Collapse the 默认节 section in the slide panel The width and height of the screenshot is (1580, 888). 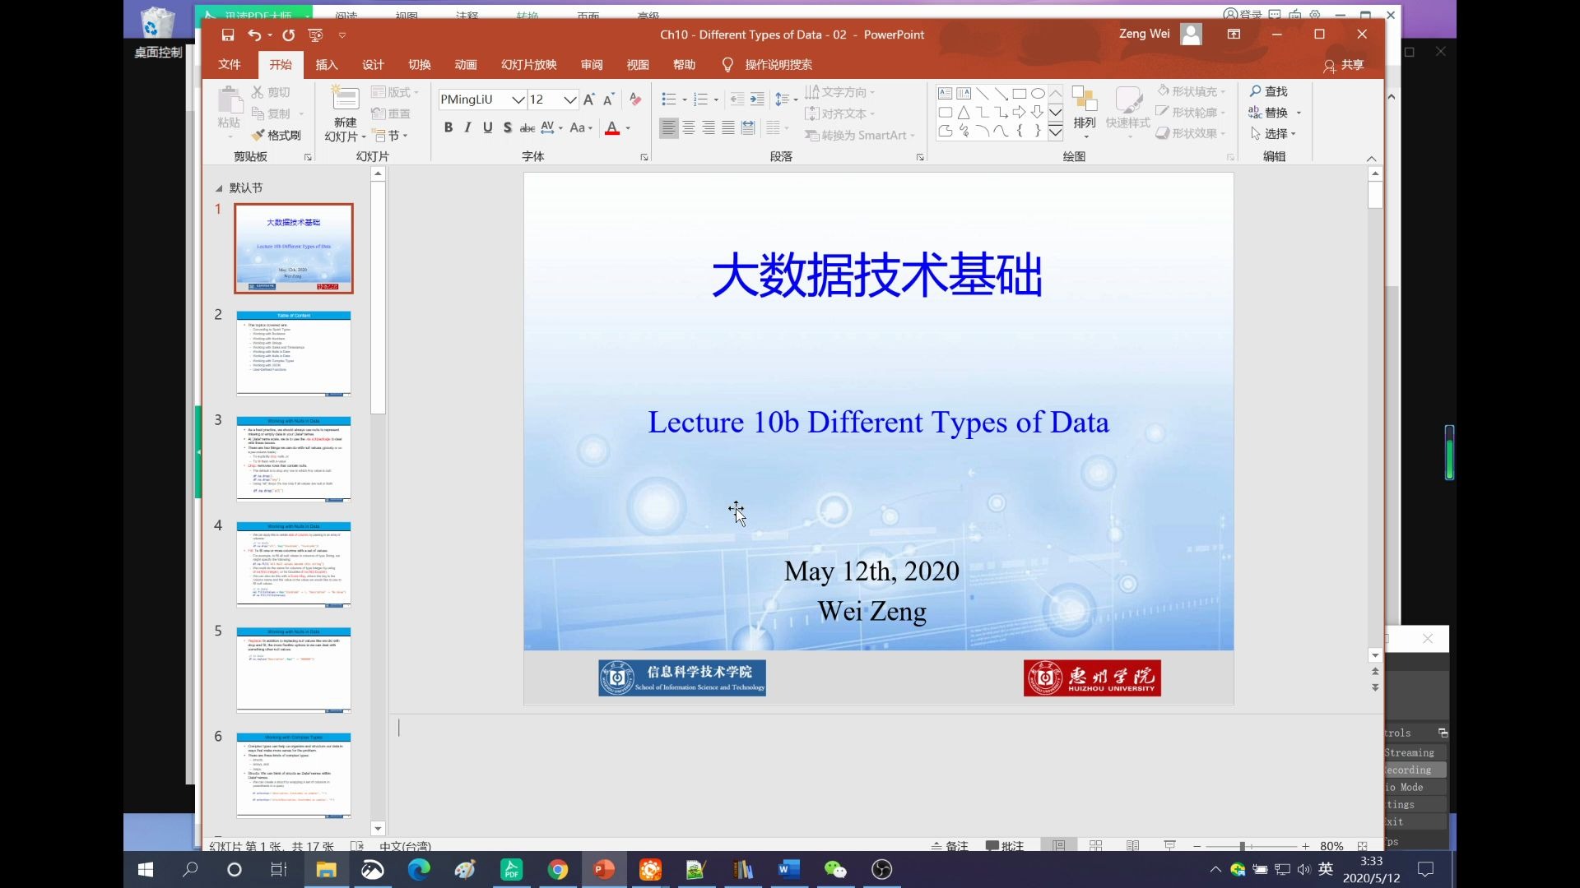[x=219, y=188]
